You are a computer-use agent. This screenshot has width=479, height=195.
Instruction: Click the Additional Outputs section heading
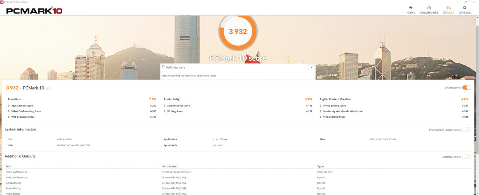pyautogui.click(x=20, y=156)
